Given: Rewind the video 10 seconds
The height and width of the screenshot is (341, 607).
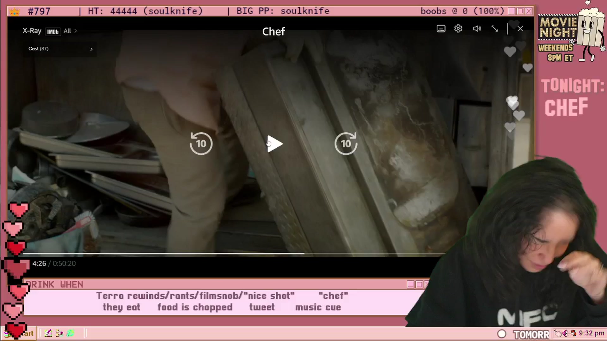Looking at the screenshot, I should pos(201,144).
